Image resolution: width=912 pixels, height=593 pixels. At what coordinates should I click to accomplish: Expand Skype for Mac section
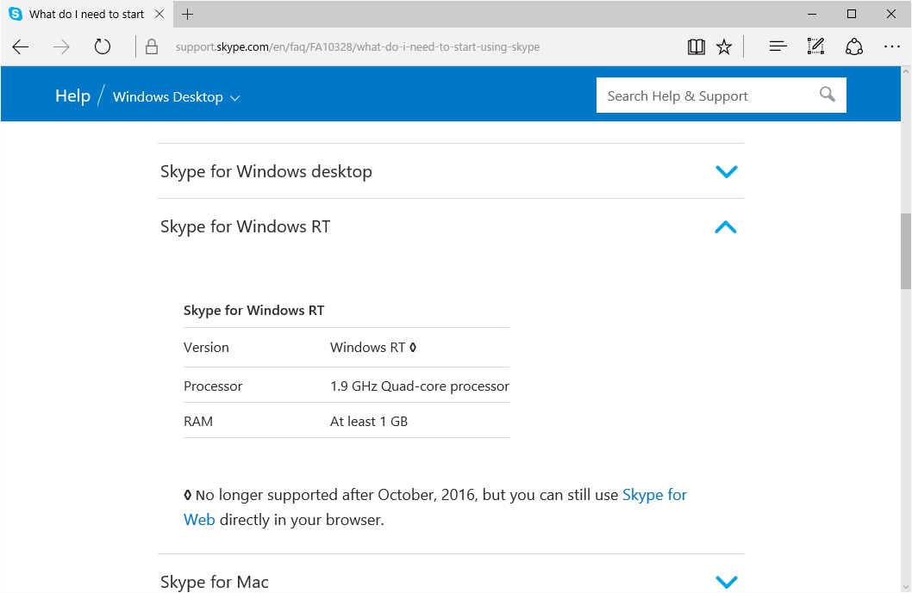(726, 582)
